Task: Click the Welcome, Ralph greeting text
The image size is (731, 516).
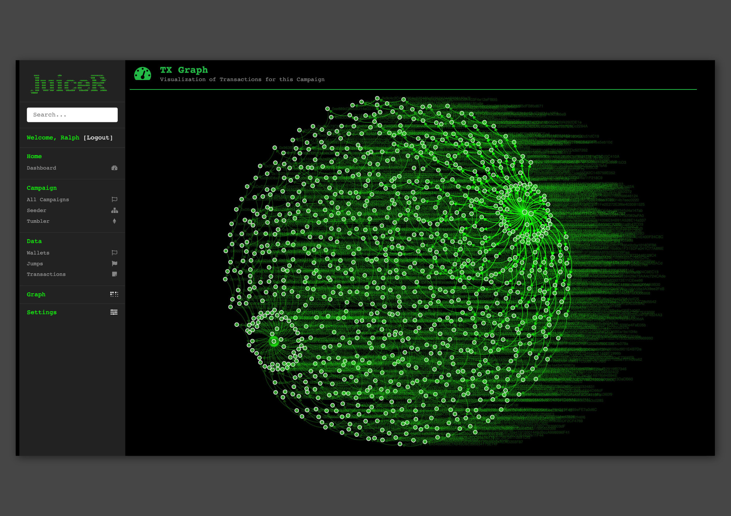Action: click(53, 138)
